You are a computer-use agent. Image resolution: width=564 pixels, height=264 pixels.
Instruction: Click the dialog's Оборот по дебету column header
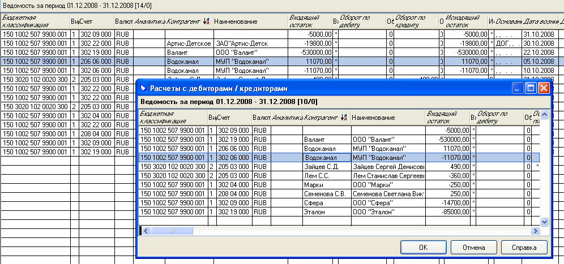click(500, 118)
